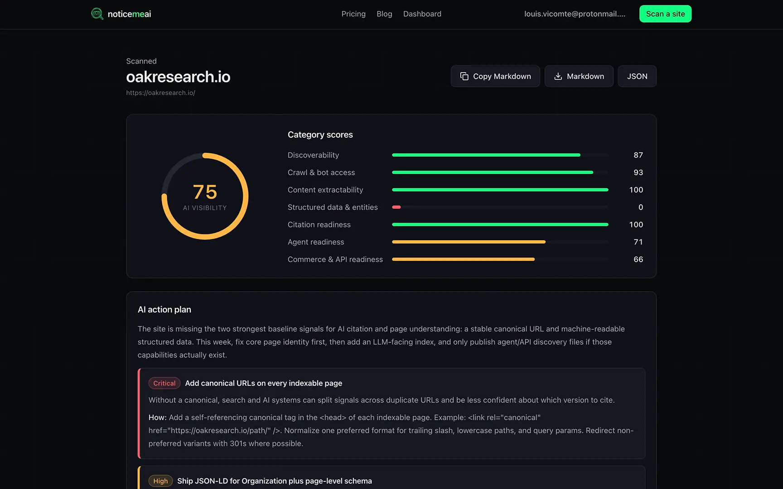Click the noticemeai brand name text
Image resolution: width=783 pixels, height=489 pixels.
tap(129, 14)
